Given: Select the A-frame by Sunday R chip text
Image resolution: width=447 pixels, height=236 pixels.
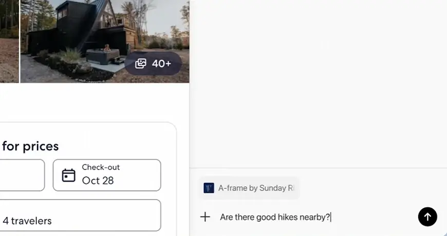Looking at the screenshot, I should click(256, 188).
